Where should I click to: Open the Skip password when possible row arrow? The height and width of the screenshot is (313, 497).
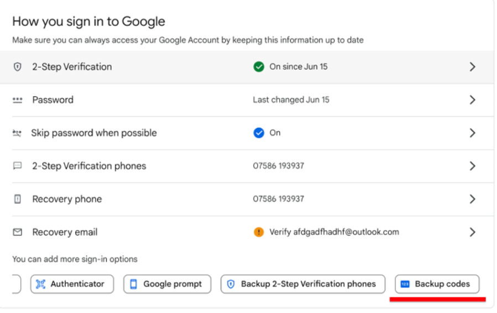472,133
